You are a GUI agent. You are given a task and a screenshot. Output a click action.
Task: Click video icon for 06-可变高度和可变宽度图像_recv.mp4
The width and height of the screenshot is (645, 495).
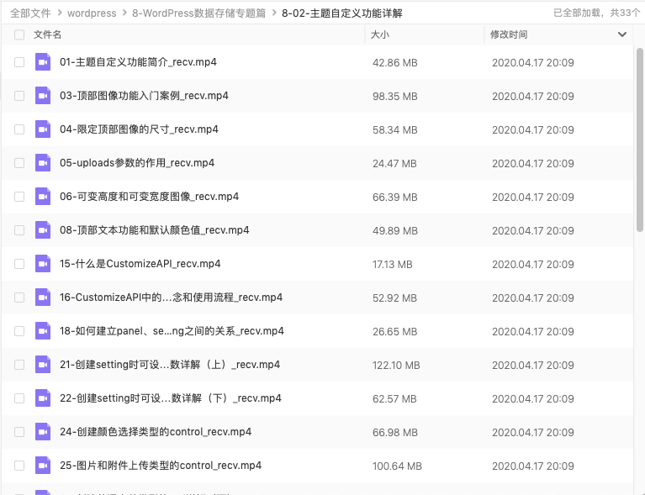click(x=43, y=197)
